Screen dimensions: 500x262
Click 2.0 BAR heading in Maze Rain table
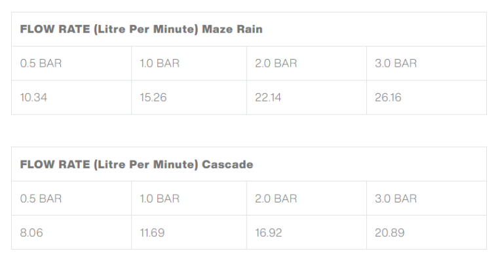click(276, 64)
